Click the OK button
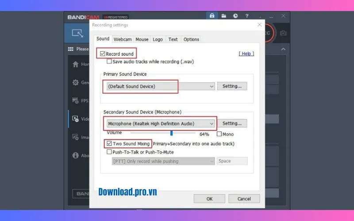Image resolution: width=354 pixels, height=221 pixels. [209, 198]
